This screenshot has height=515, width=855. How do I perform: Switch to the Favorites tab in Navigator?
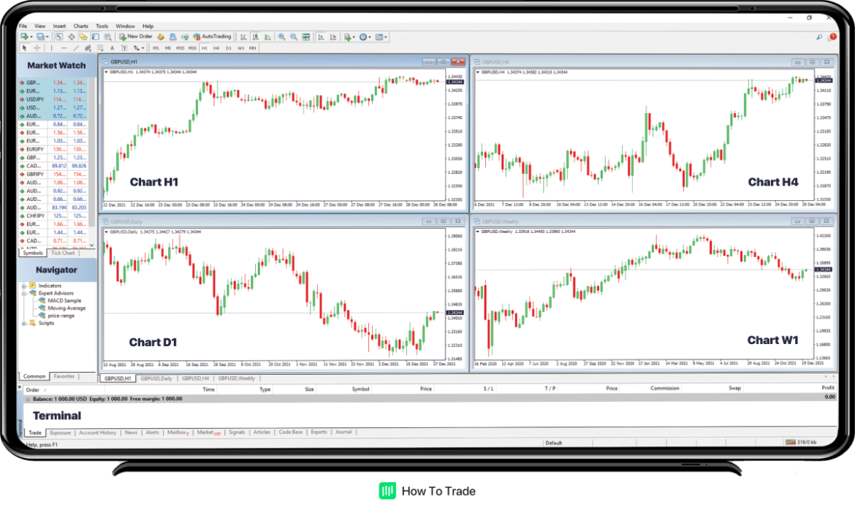pyautogui.click(x=65, y=375)
